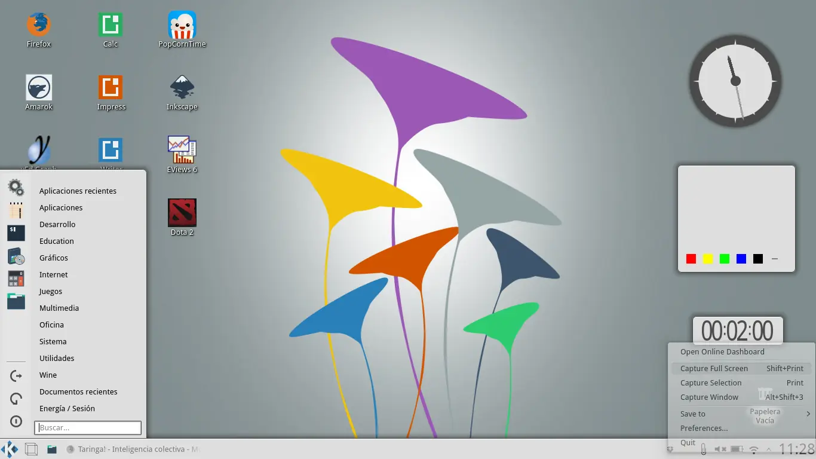This screenshot has width=816, height=459.
Task: Click the analog clock widget
Action: [x=735, y=81]
